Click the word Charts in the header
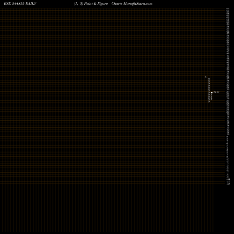 tap(117, 4)
